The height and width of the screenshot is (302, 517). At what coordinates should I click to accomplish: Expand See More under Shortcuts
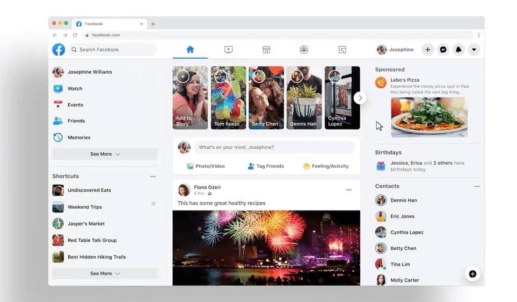(x=105, y=274)
